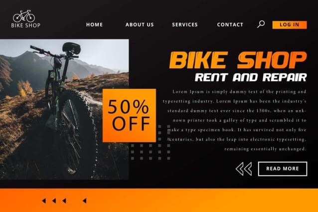Viewport: 318px width, 212px height.
Task: Click the Lorem Ipsum description paragraph
Action: pos(235,120)
